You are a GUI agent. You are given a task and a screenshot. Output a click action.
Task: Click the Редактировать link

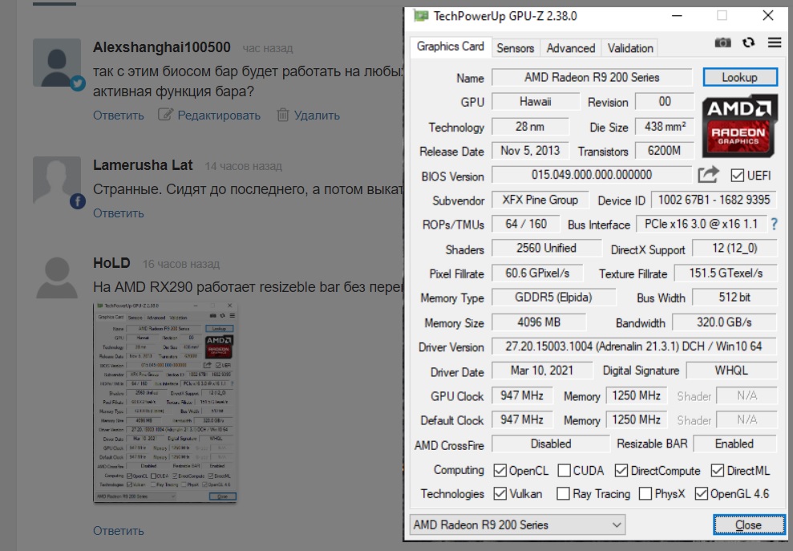click(219, 115)
